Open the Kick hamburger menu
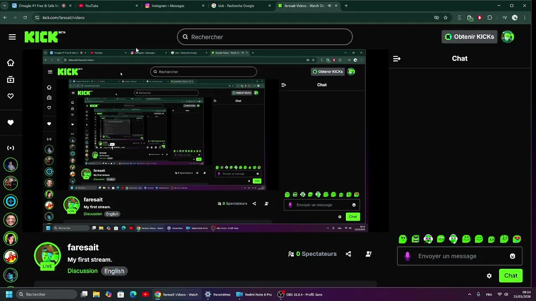The image size is (536, 301). (12, 37)
